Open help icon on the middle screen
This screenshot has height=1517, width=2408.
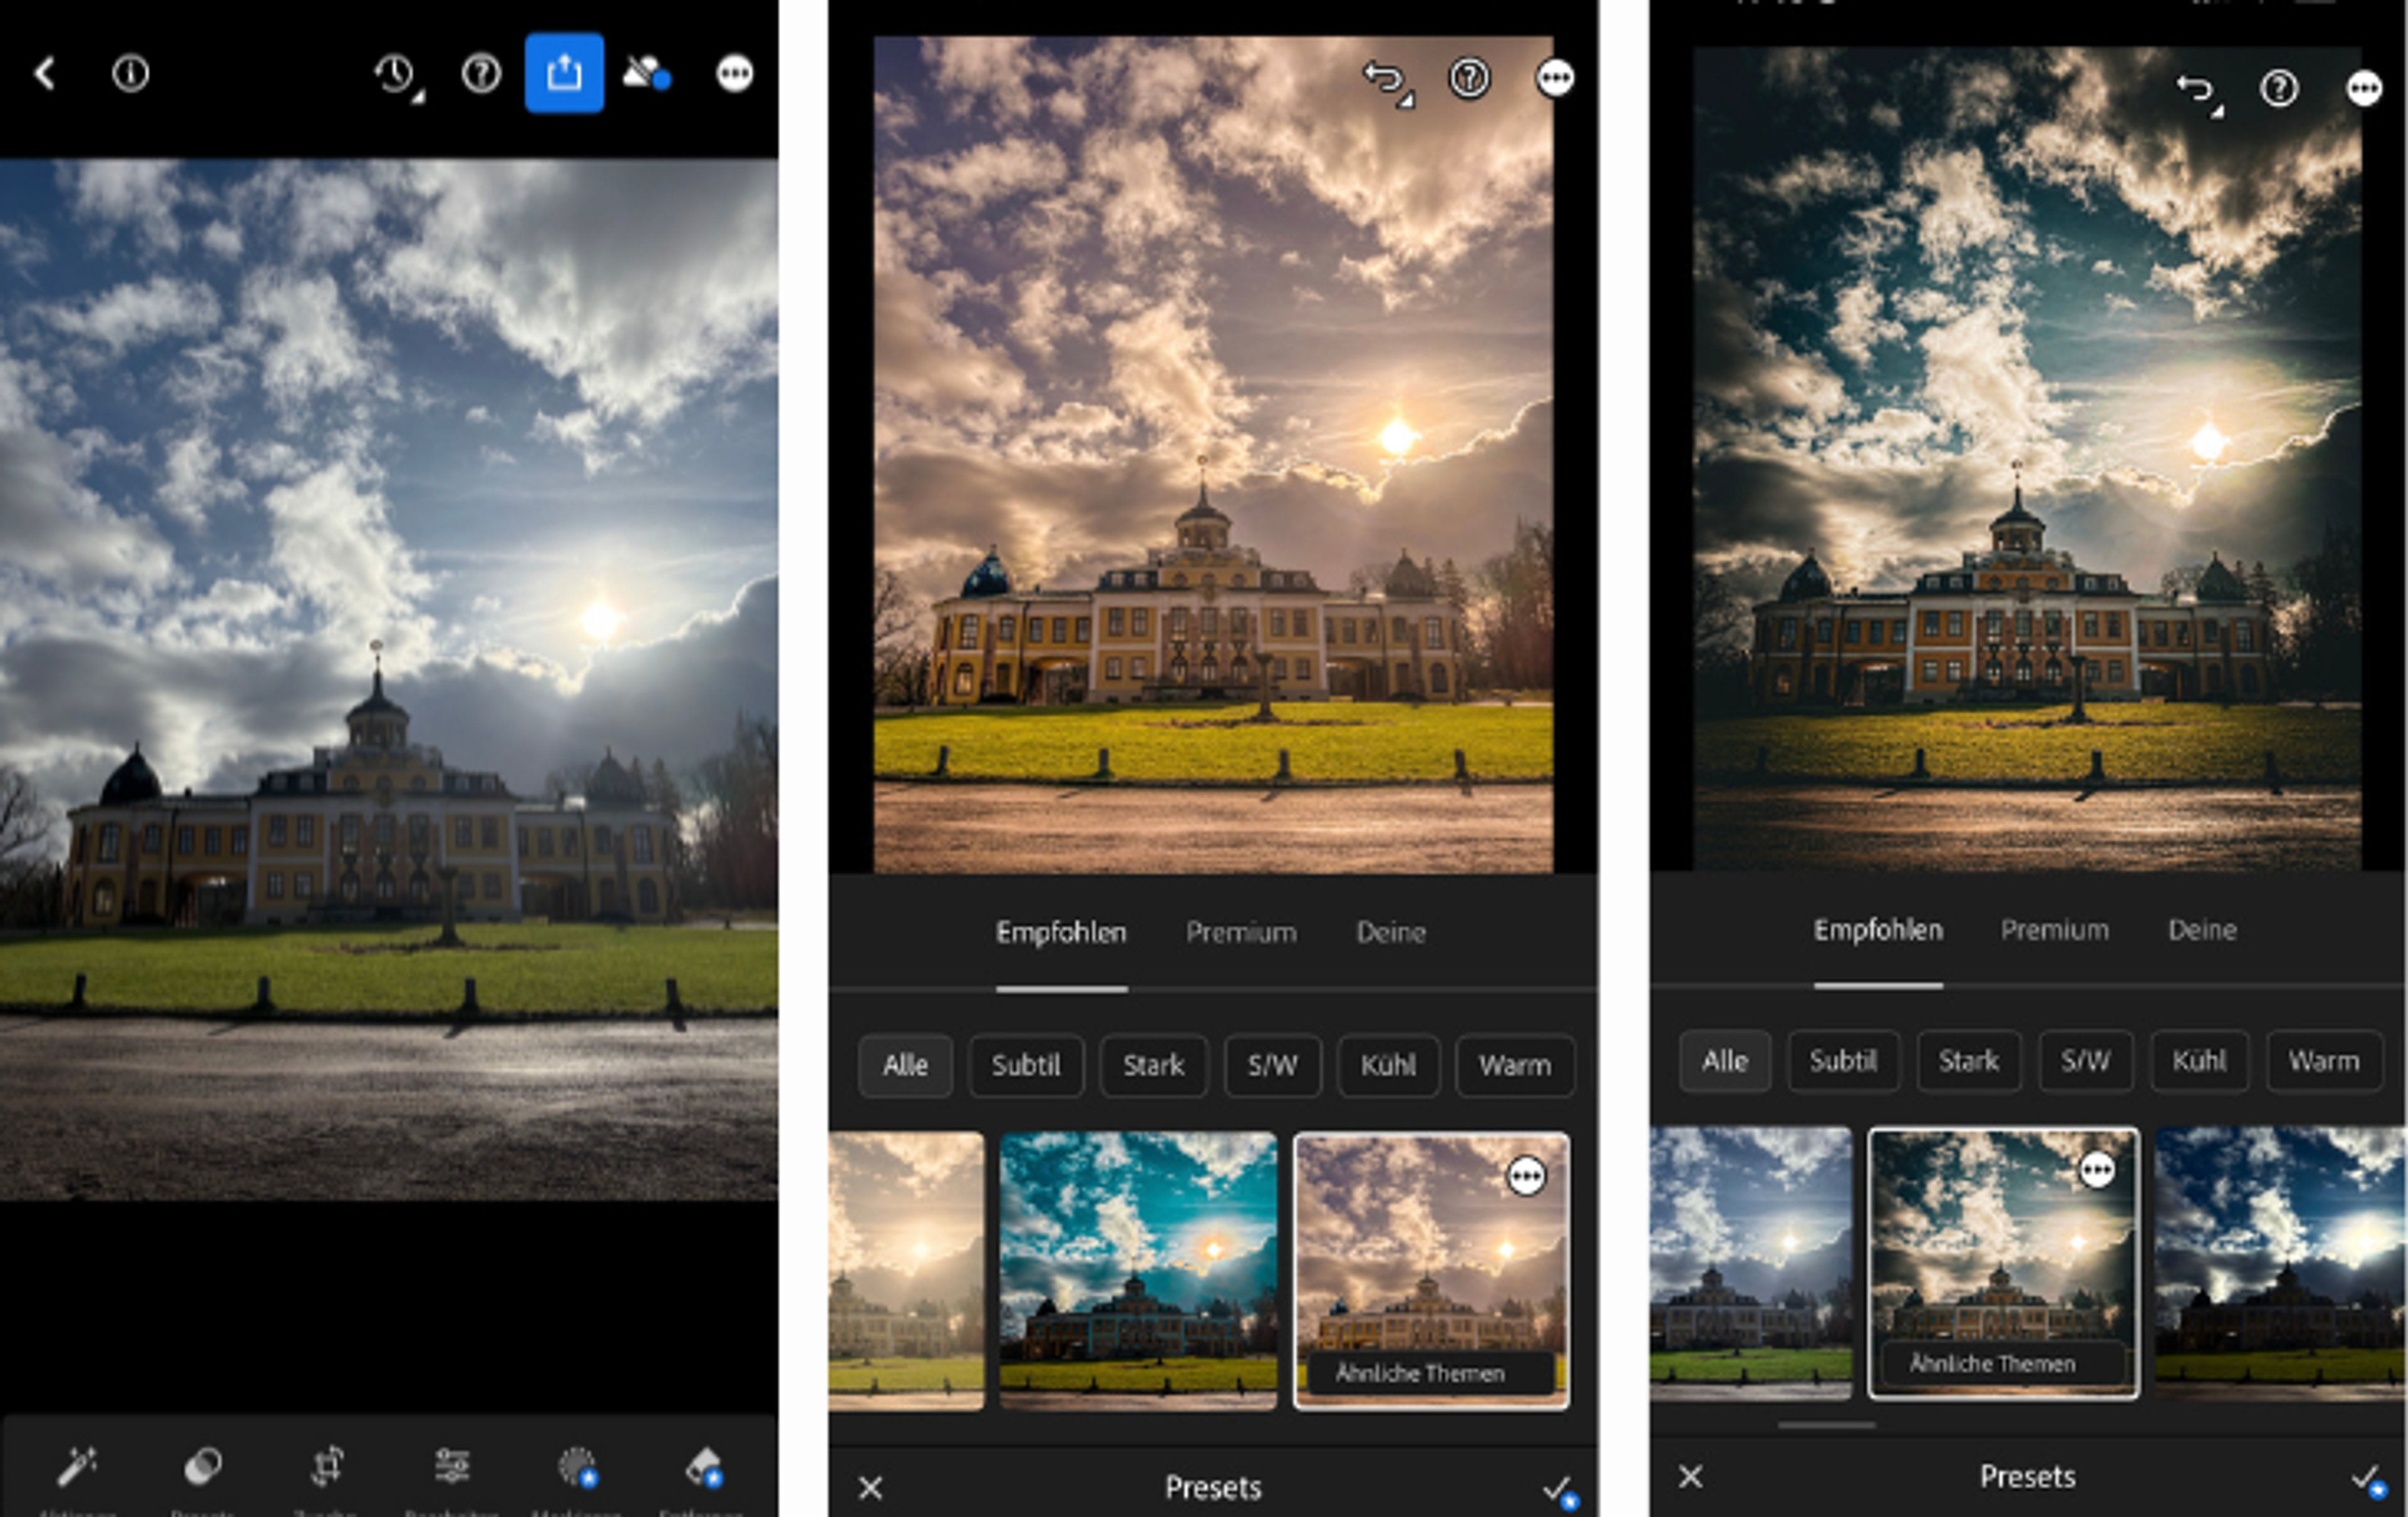tap(1469, 78)
